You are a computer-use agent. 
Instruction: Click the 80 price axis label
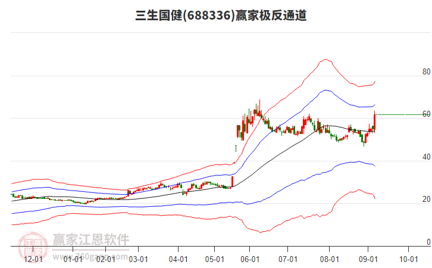(x=426, y=71)
